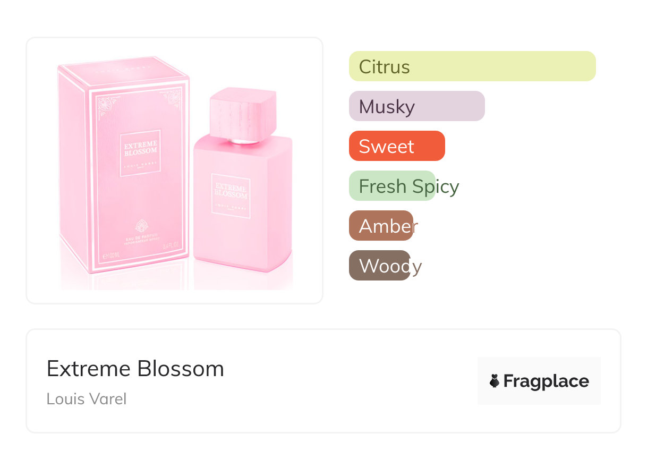
Task: Click the silver collar under the bottle cap
Action: 242,141
